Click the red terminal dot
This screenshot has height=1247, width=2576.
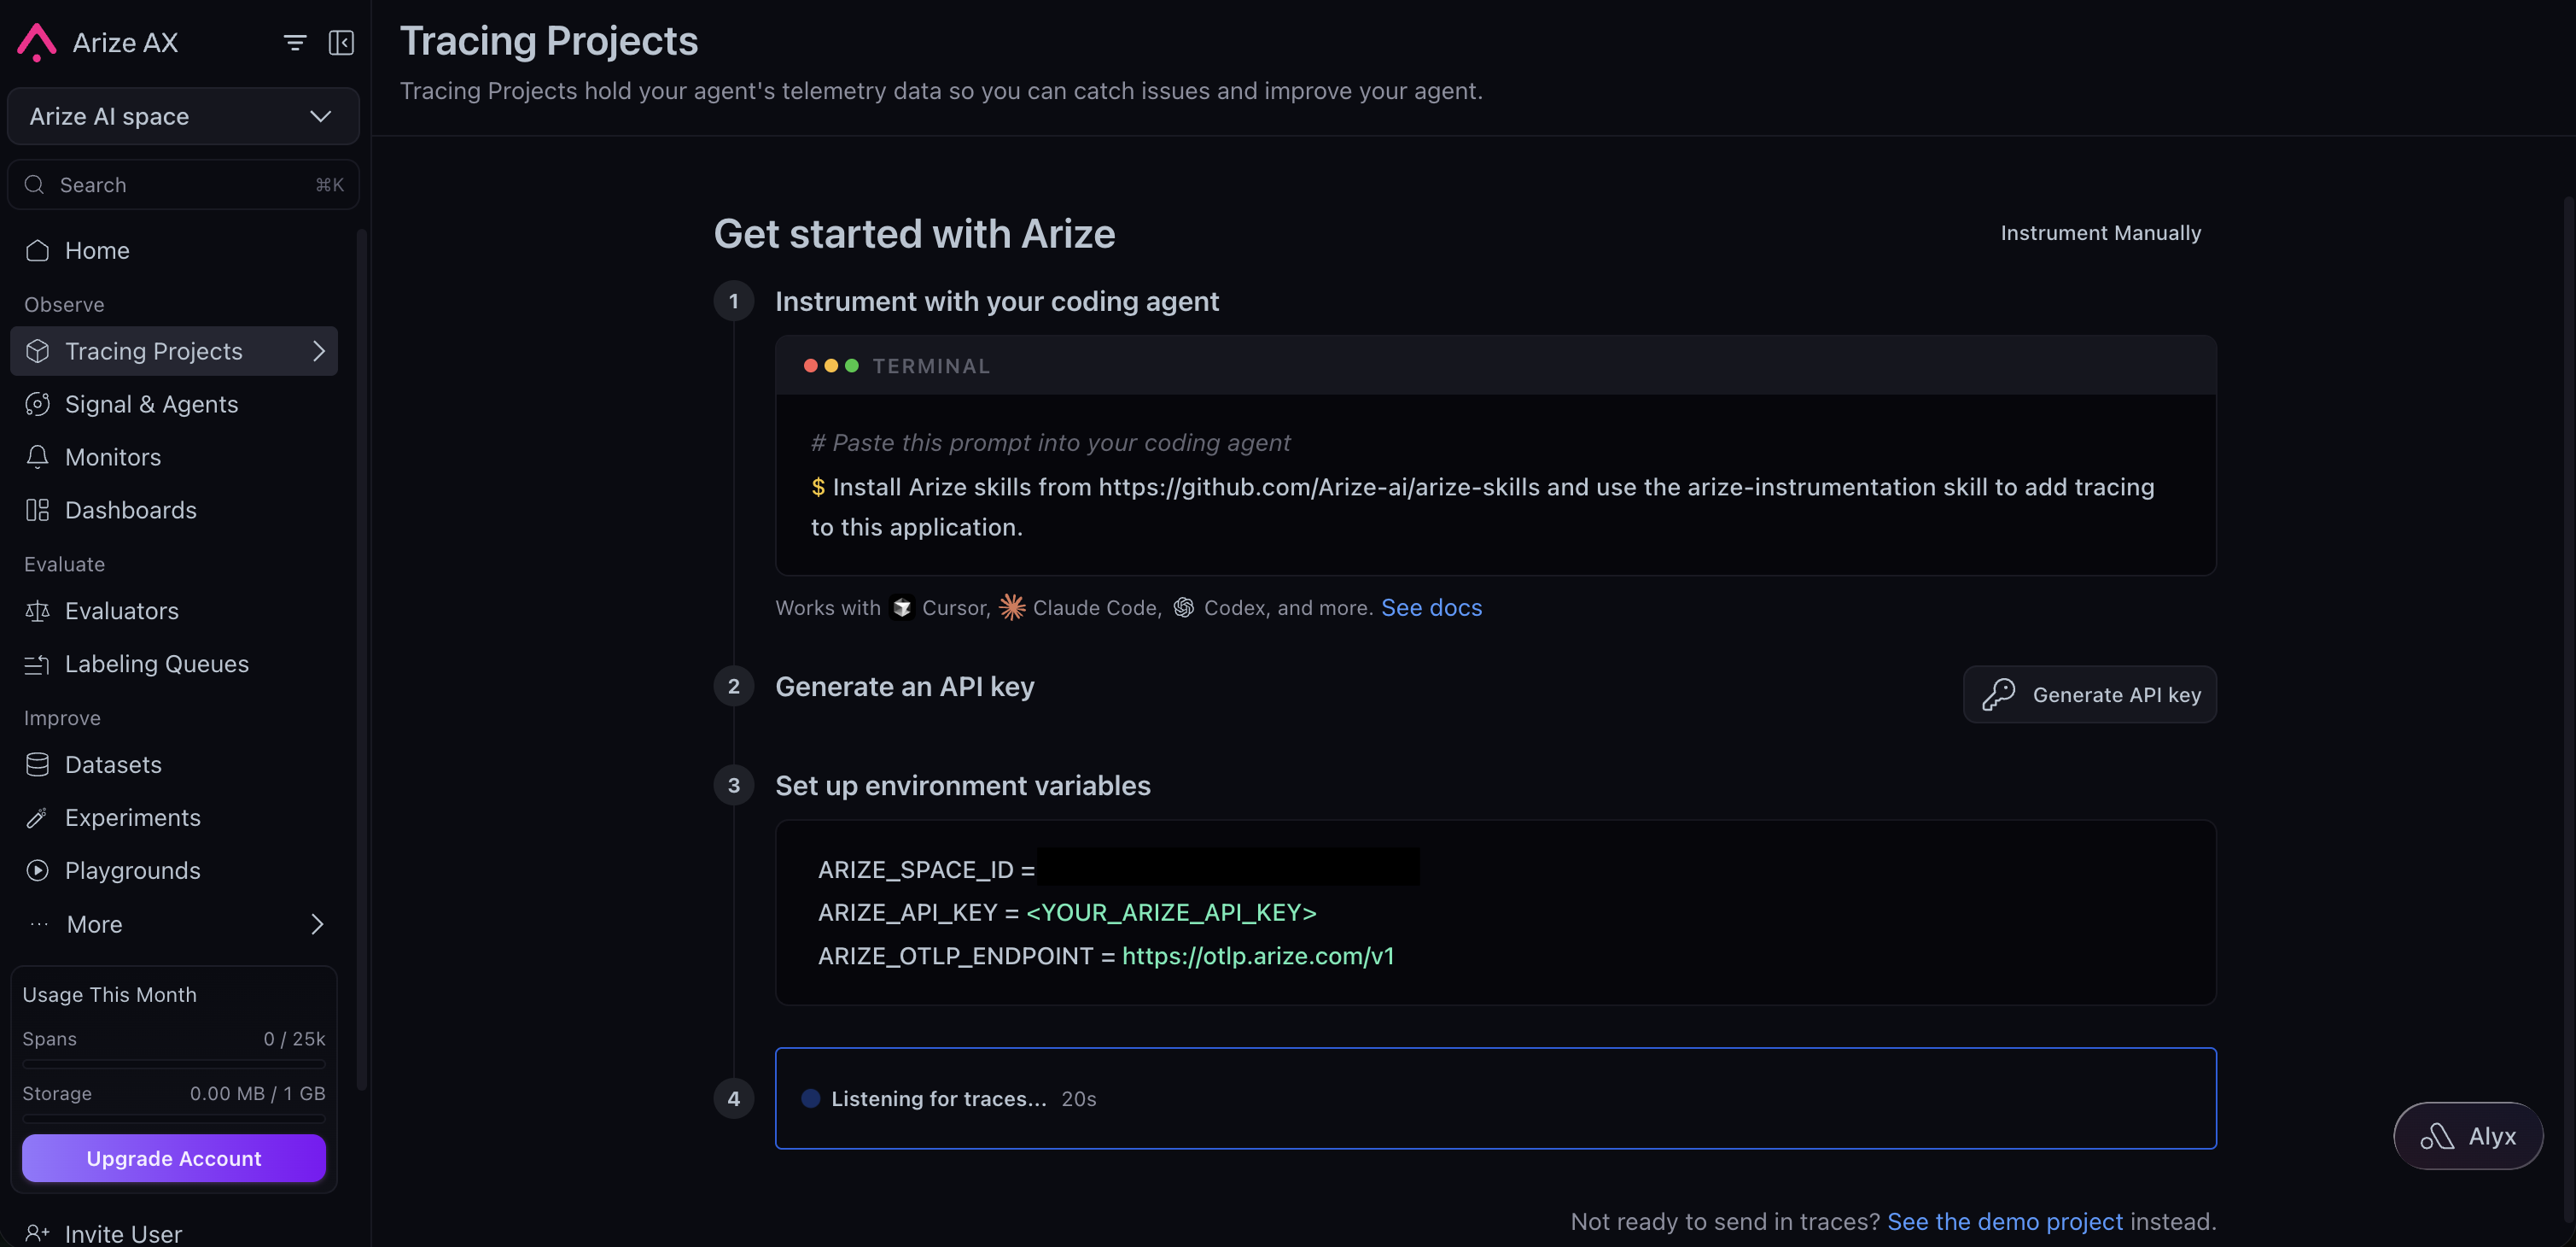pos(810,366)
